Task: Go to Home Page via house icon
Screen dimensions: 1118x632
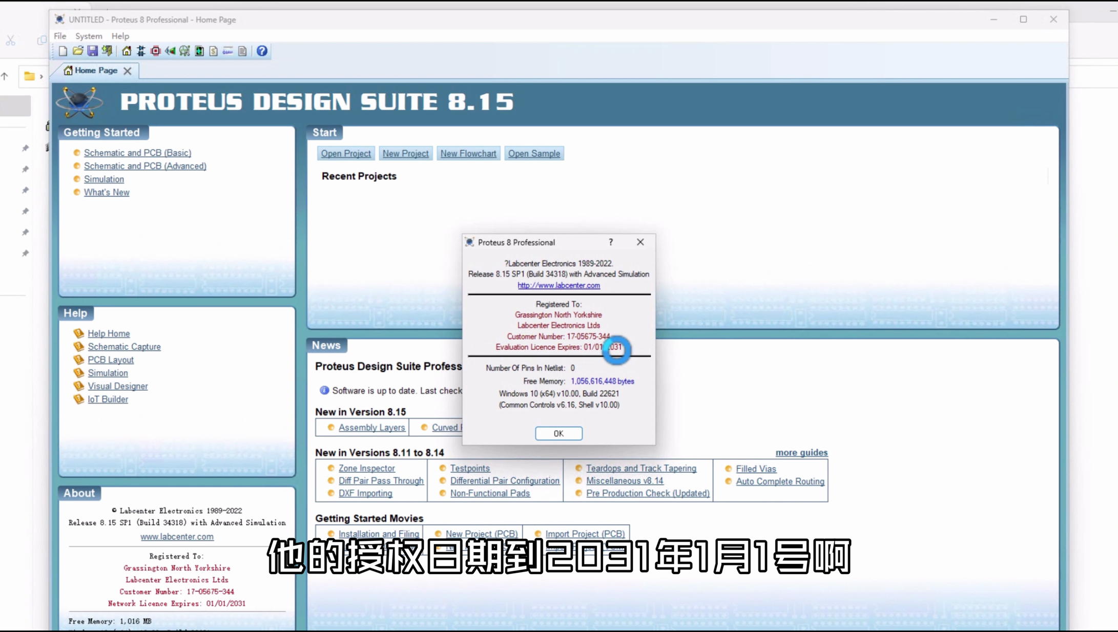Action: (x=127, y=51)
